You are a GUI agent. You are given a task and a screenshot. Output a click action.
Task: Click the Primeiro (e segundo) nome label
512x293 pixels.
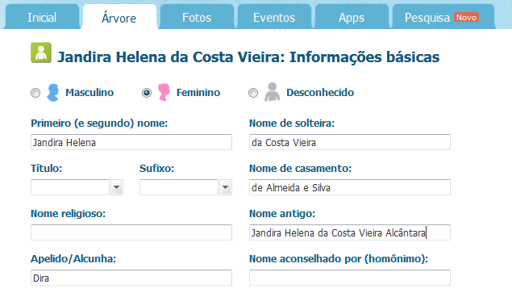99,123
